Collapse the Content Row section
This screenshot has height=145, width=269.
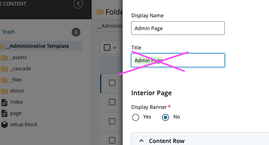(142, 141)
